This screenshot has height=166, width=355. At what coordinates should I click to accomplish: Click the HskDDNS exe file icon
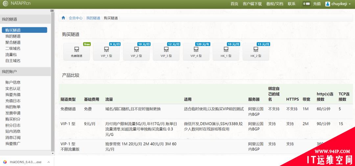(5, 162)
